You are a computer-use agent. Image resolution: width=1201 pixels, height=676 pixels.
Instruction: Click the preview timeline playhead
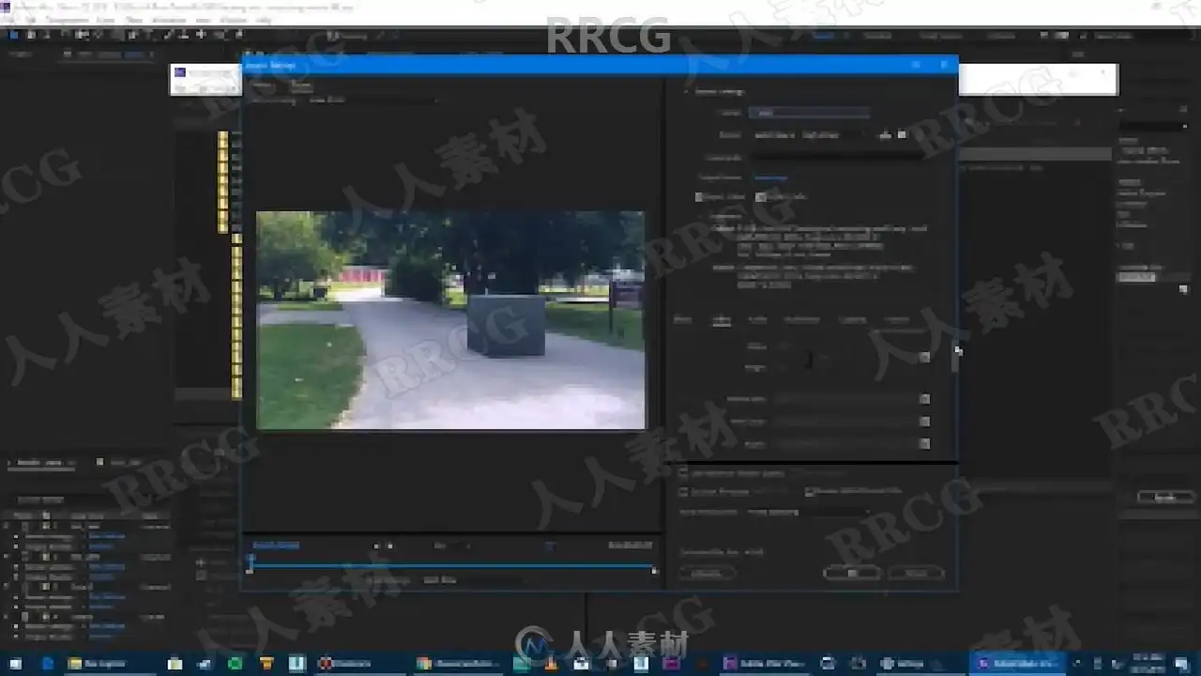[x=251, y=560]
